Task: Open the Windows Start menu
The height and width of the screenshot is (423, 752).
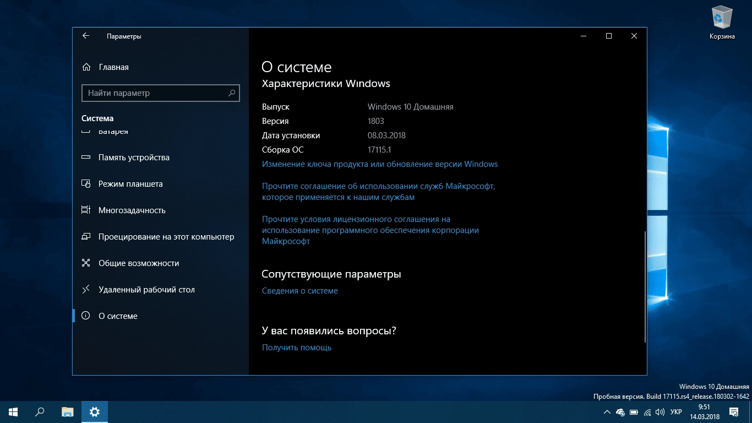Action: click(x=13, y=411)
